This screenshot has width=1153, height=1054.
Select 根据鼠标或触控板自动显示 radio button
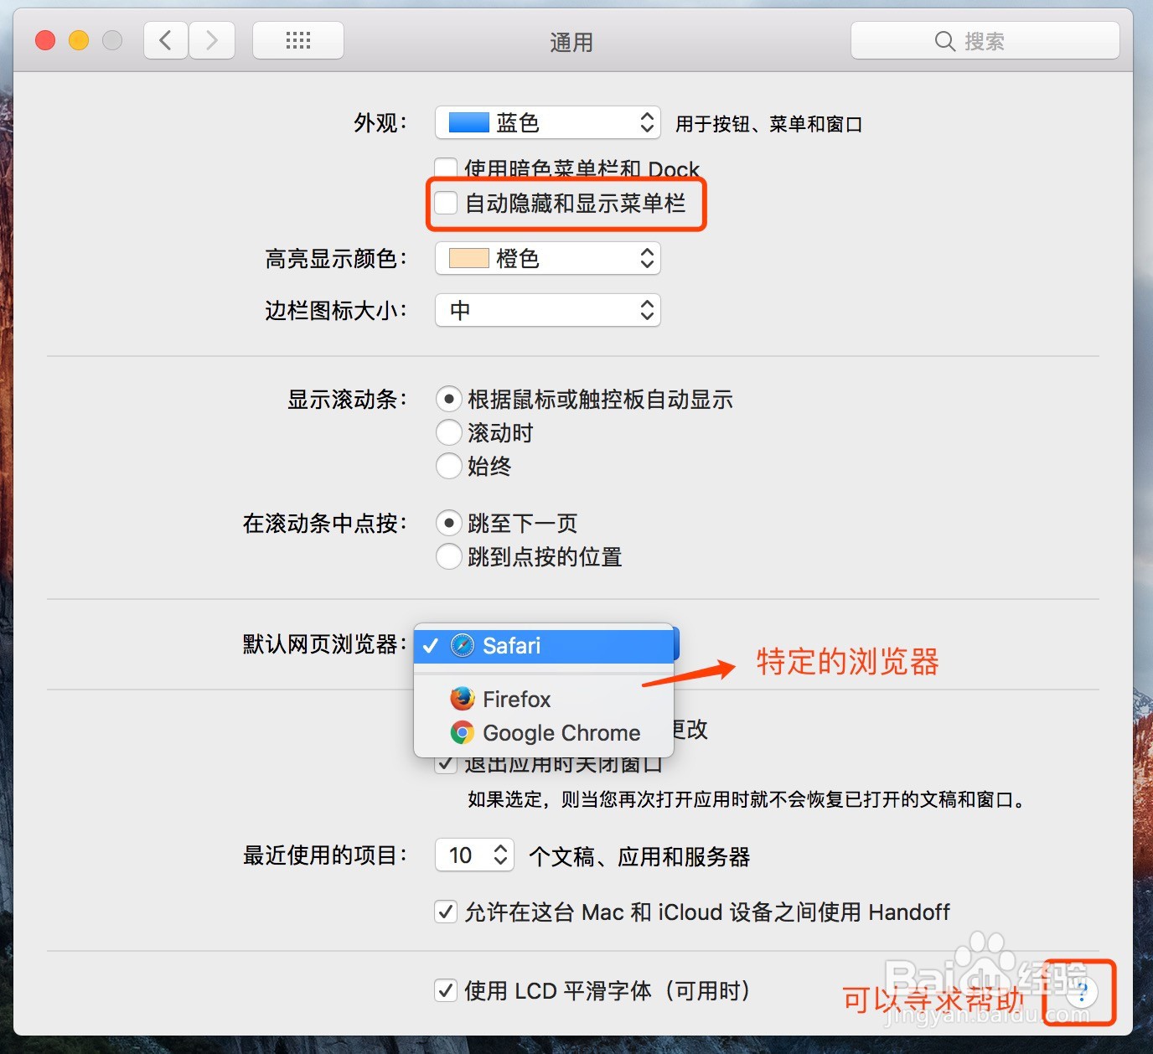point(449,399)
